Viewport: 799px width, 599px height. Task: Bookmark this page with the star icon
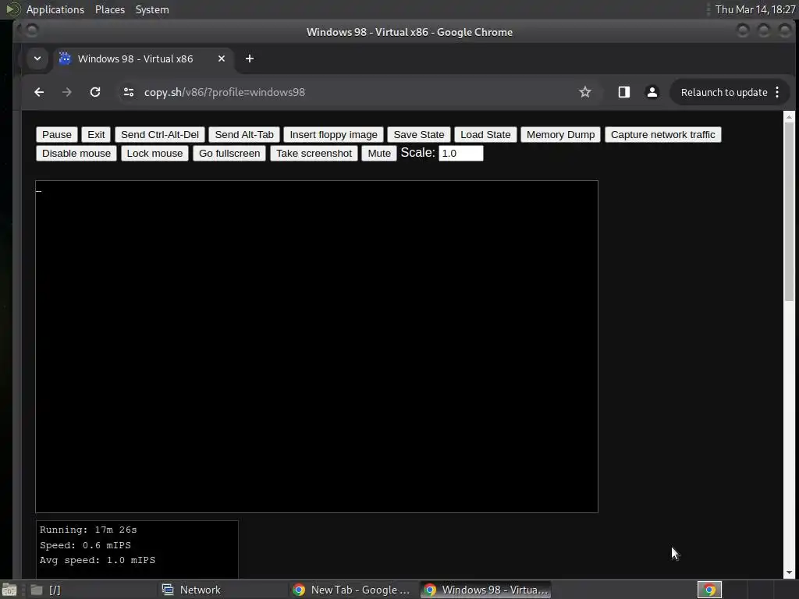(585, 92)
